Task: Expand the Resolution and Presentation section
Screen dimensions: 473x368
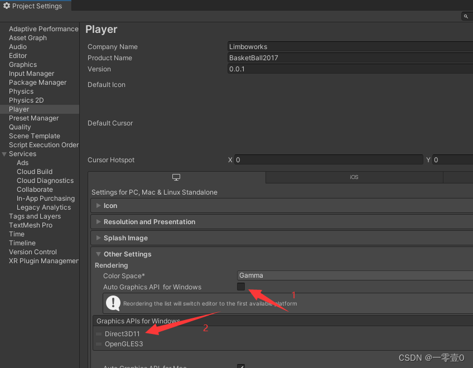Action: 99,221
